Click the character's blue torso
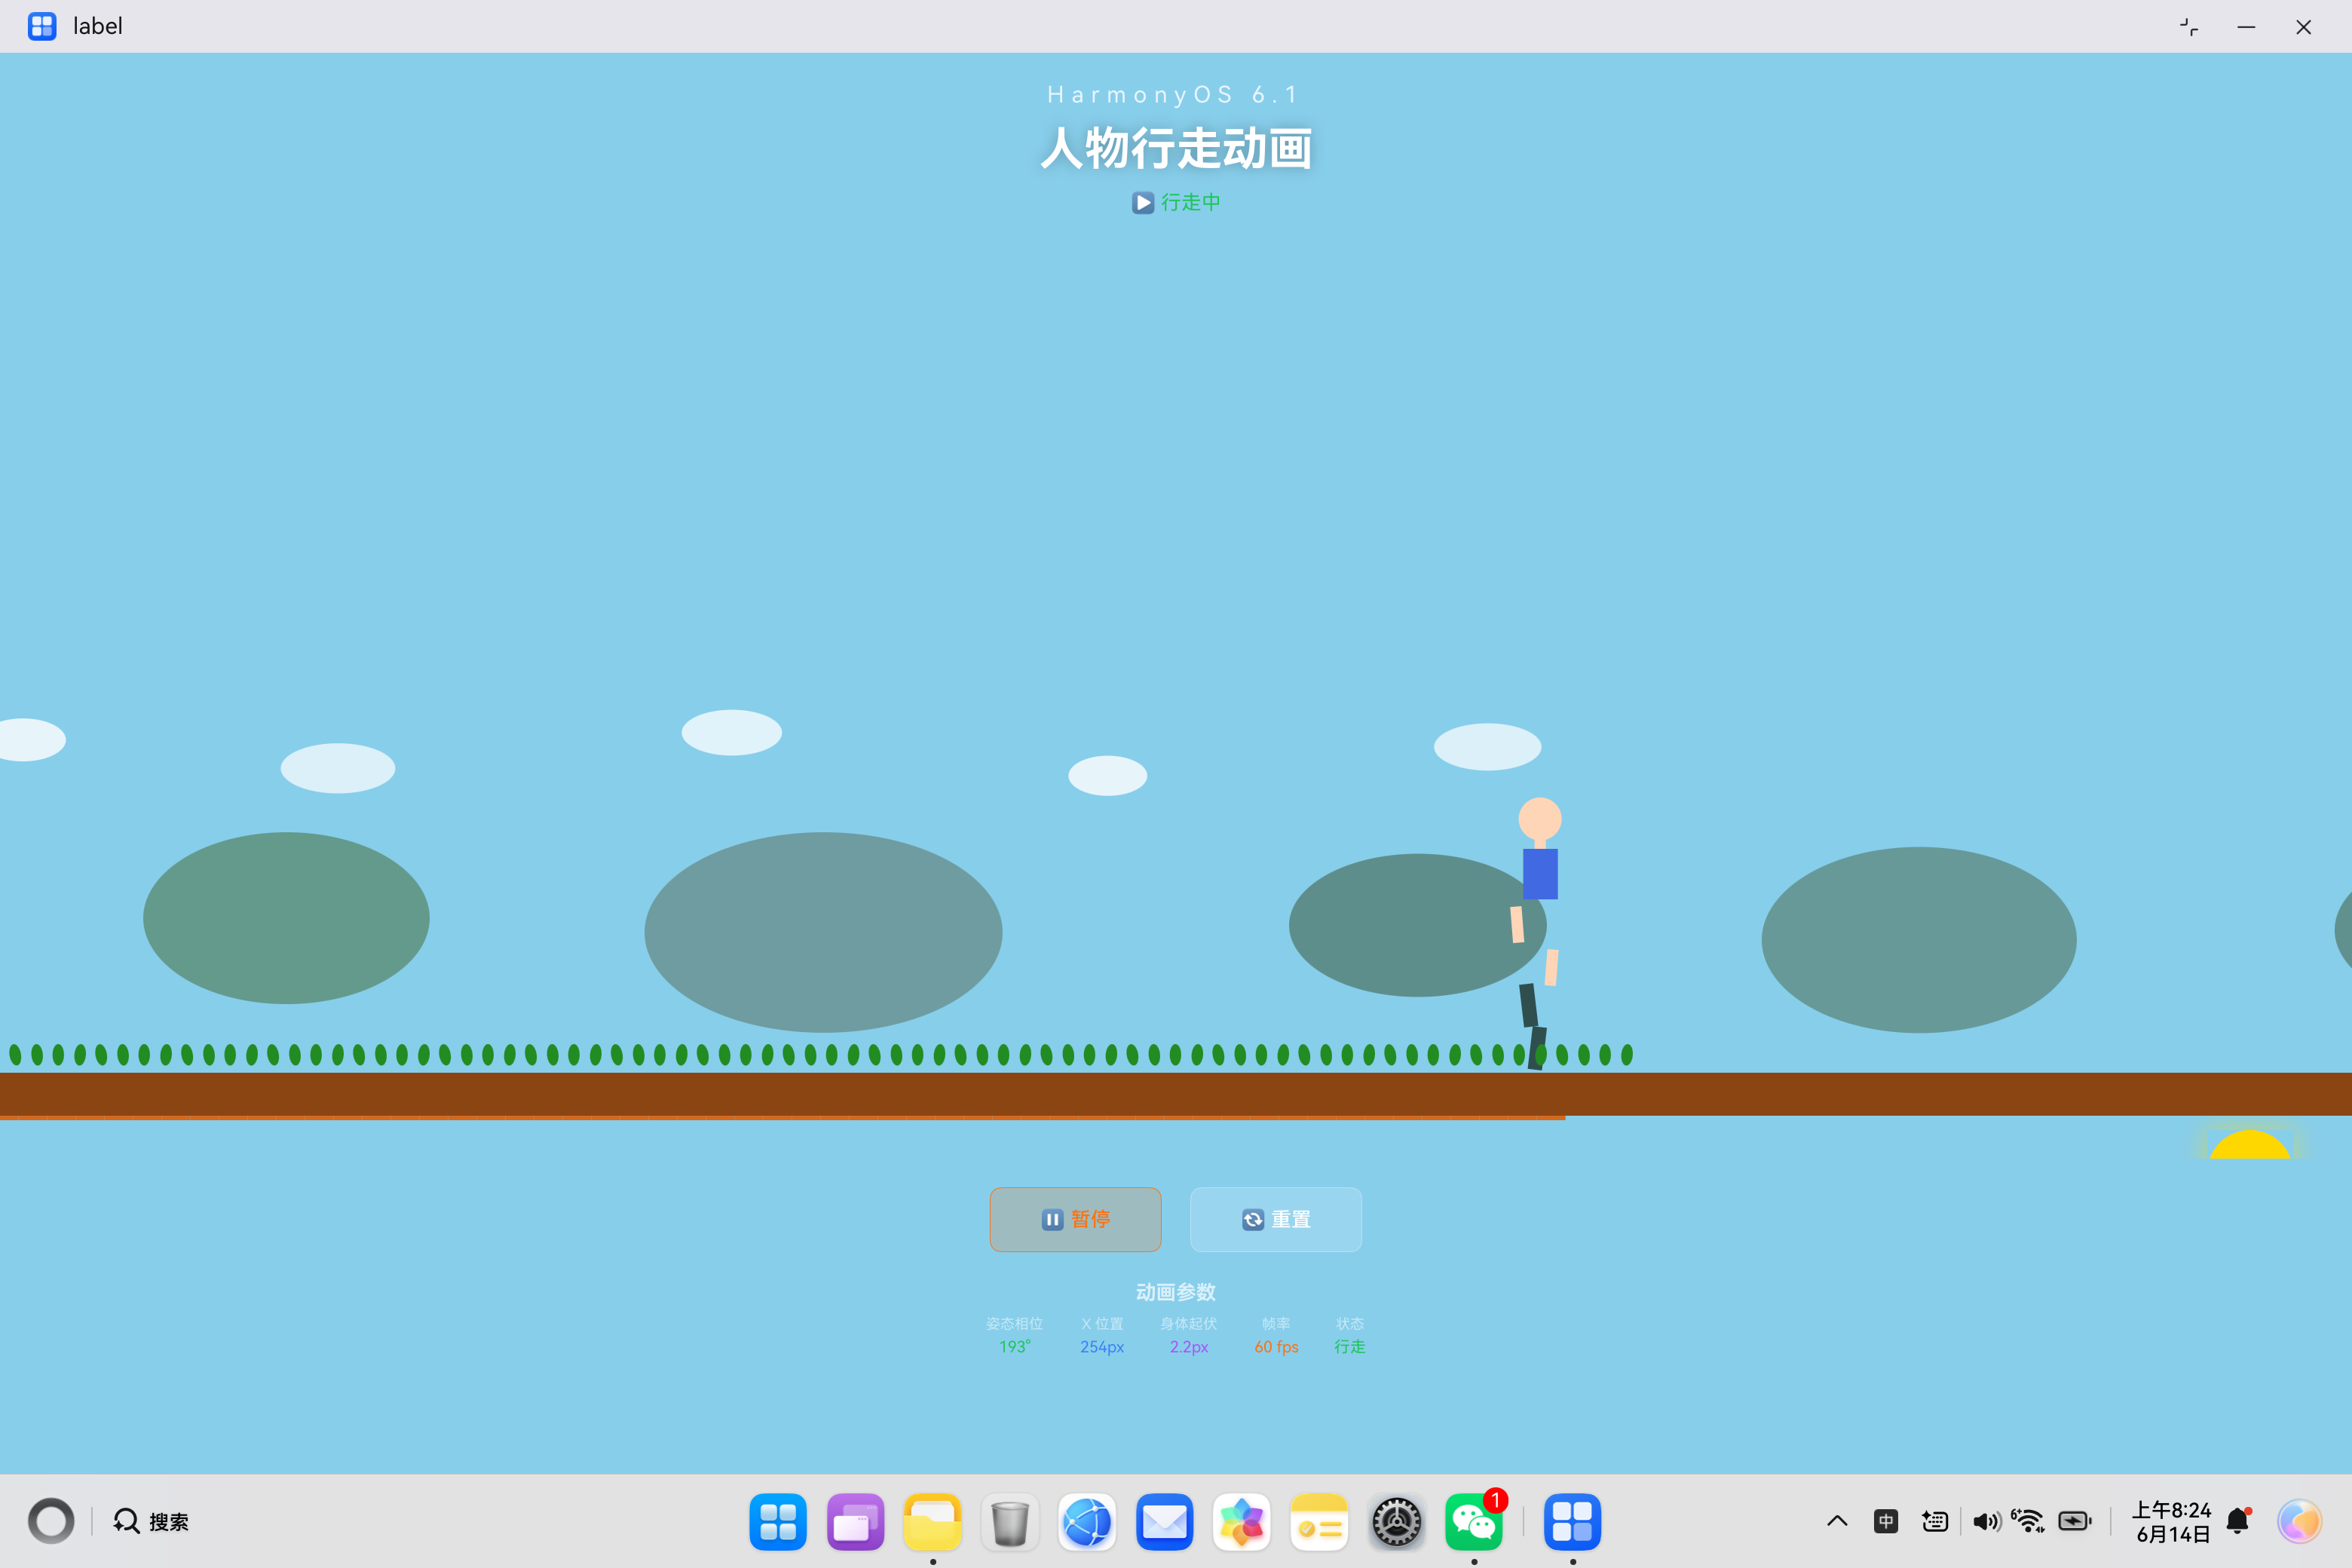Image resolution: width=2352 pixels, height=1568 pixels. (1540, 874)
